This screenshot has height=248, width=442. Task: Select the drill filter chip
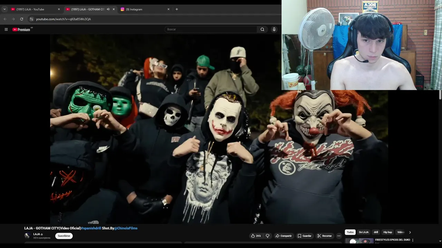click(376, 232)
